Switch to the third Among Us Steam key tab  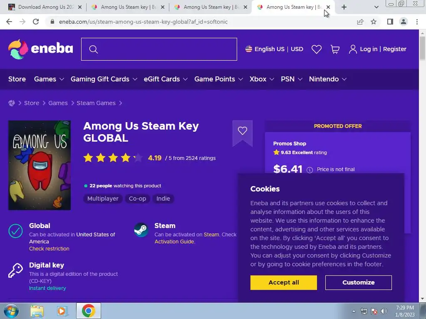pos(211,7)
